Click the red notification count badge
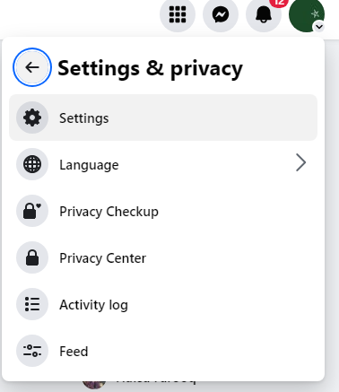This screenshot has width=339, height=392. (279, 3)
